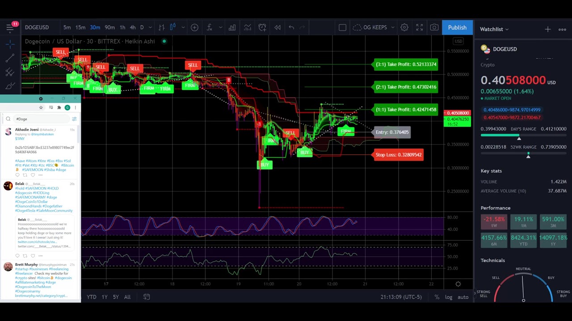Select the fib retracement drawing tool
The height and width of the screenshot is (321, 572).
coord(10,72)
